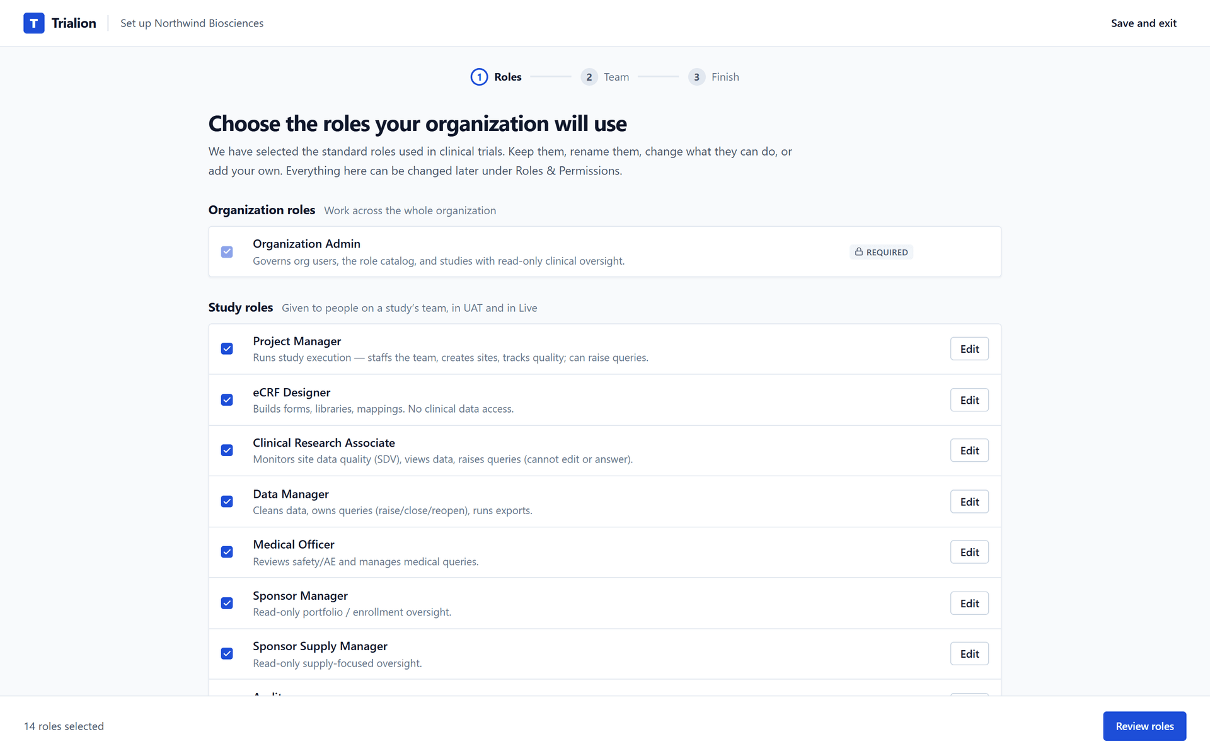
Task: Click the "Read-only supply-focused oversight." description
Action: tap(337, 663)
